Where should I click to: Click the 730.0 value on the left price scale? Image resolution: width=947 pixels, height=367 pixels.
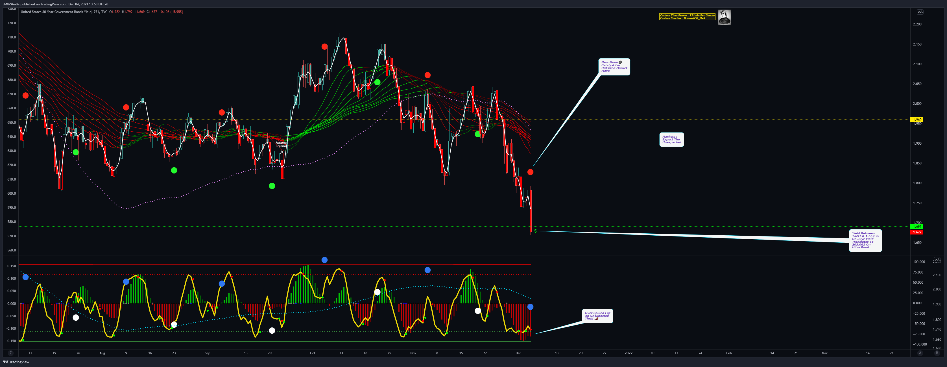coord(12,9)
